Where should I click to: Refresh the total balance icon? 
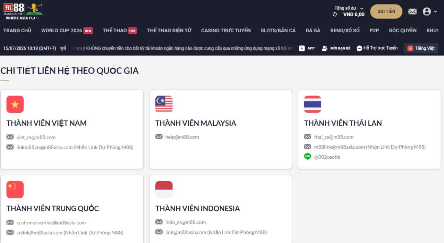click(x=335, y=15)
